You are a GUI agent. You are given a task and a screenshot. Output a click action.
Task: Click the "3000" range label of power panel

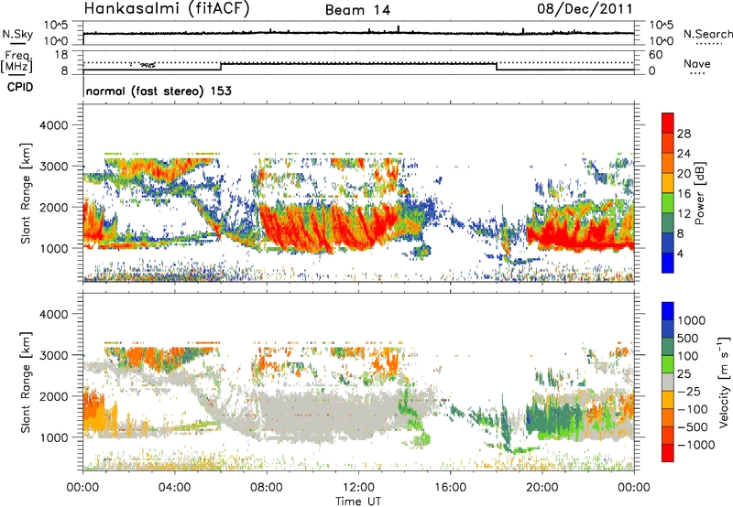tap(53, 167)
